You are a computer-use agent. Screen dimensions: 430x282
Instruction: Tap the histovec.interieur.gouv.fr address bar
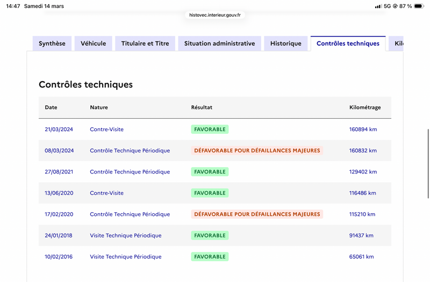click(x=215, y=15)
